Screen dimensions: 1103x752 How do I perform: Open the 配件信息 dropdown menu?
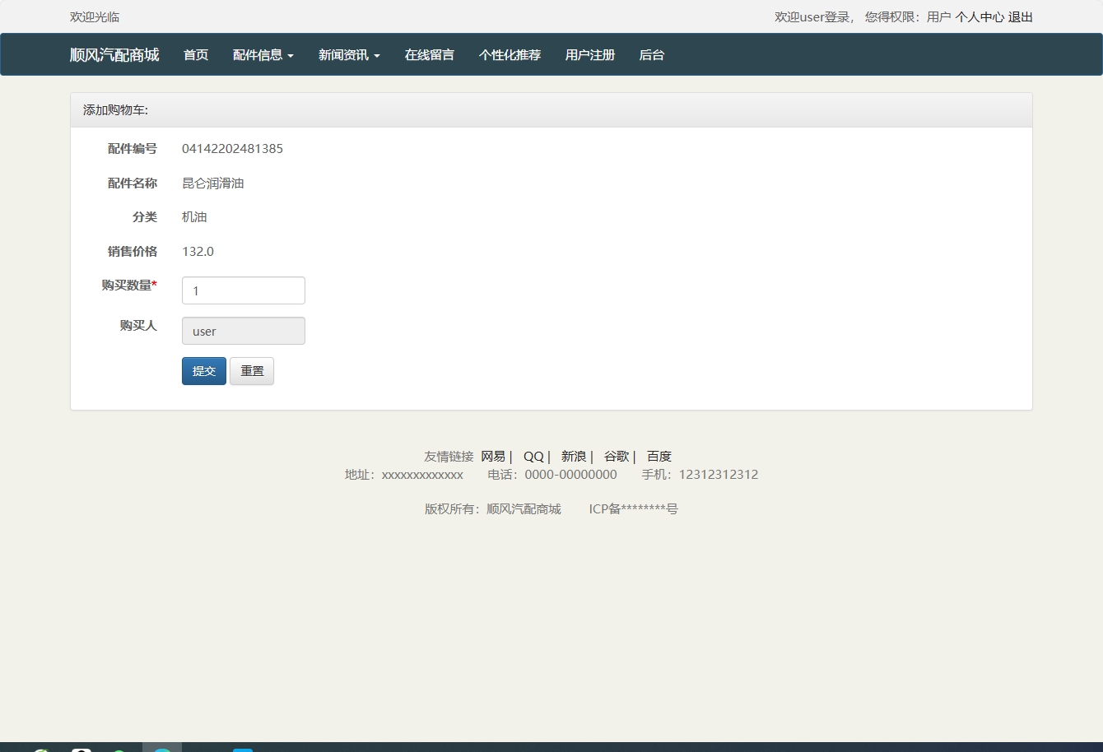[263, 55]
